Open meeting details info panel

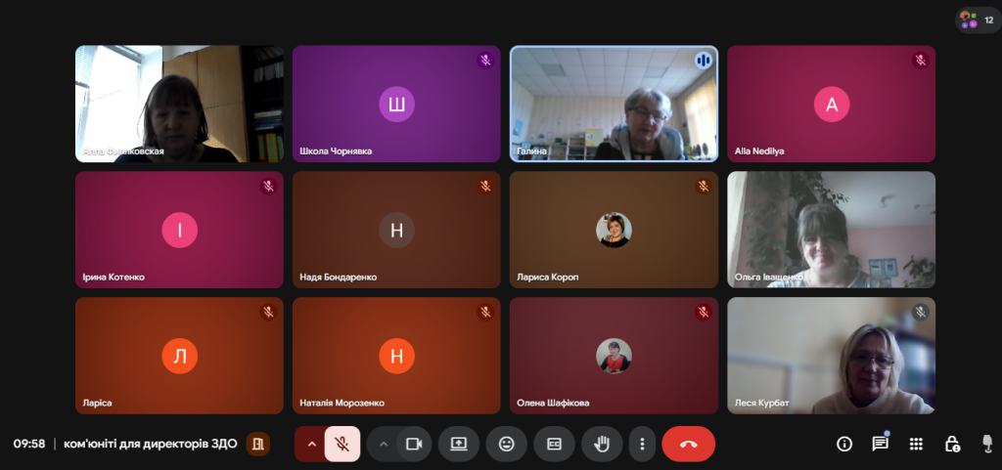(x=844, y=444)
